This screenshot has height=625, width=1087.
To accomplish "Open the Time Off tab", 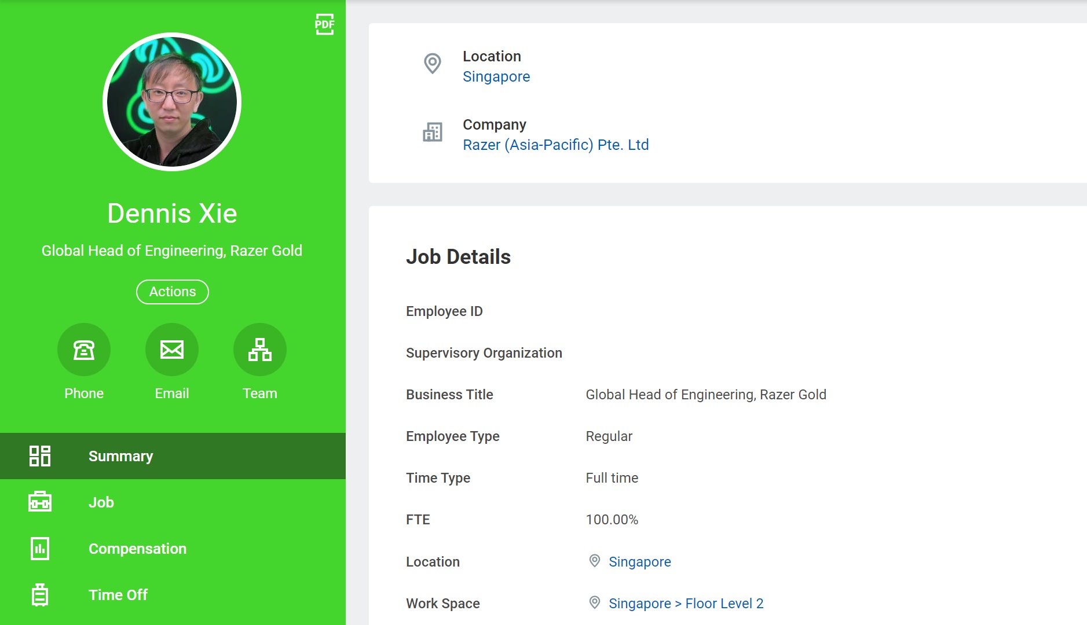I will (173, 595).
